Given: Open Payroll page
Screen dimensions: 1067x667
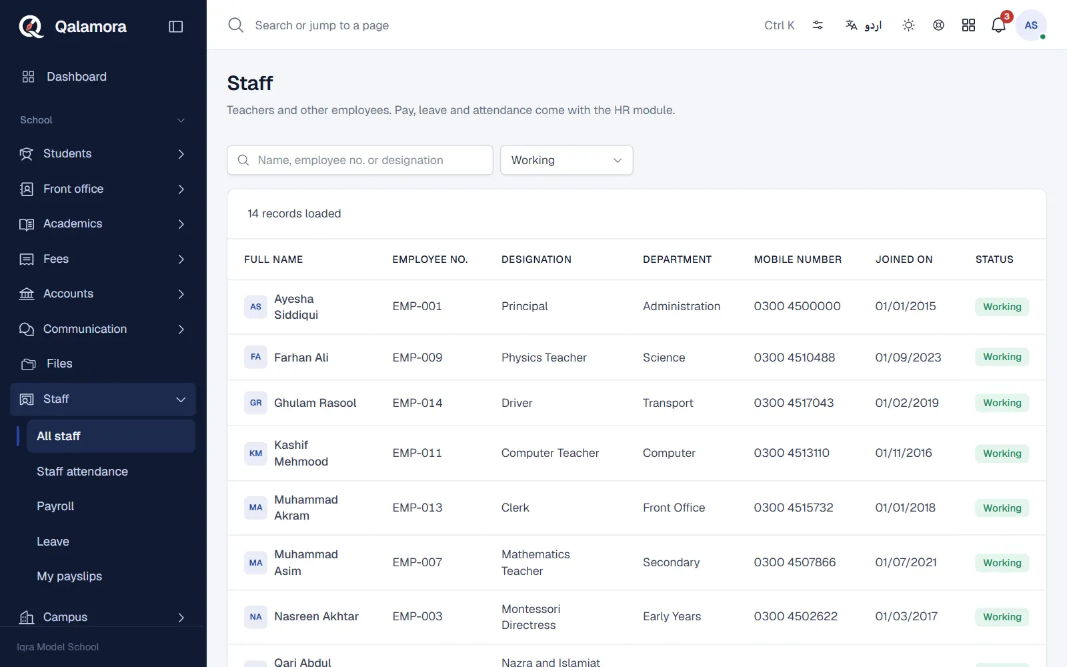Looking at the screenshot, I should tap(111, 506).
